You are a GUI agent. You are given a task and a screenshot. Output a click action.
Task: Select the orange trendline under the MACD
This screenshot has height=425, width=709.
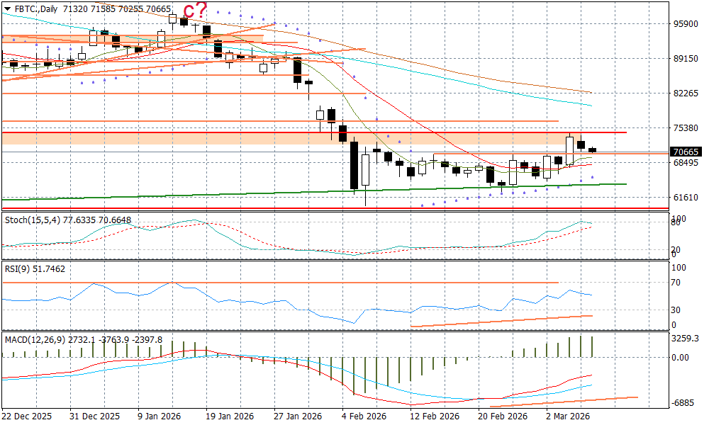(x=567, y=402)
